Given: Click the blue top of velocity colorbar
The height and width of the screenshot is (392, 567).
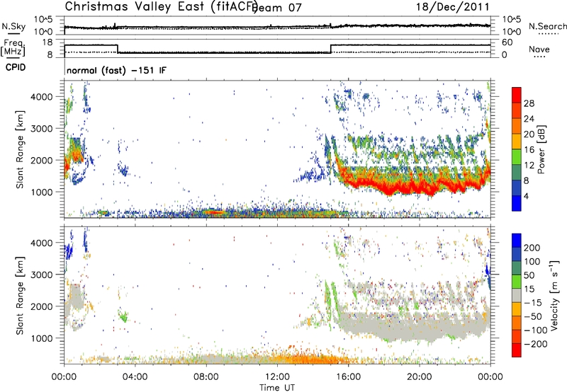Looking at the screenshot, I should 517,240.
